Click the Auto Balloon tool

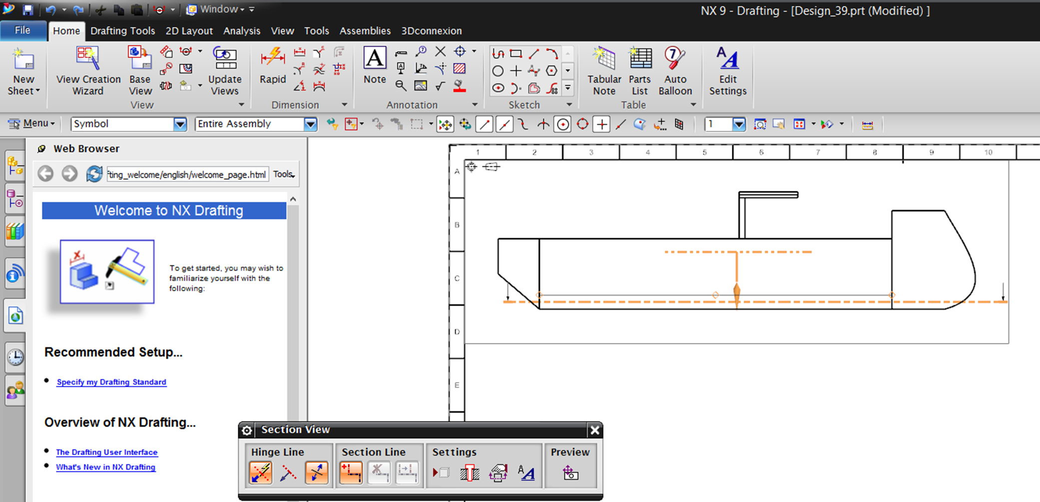[x=675, y=71]
